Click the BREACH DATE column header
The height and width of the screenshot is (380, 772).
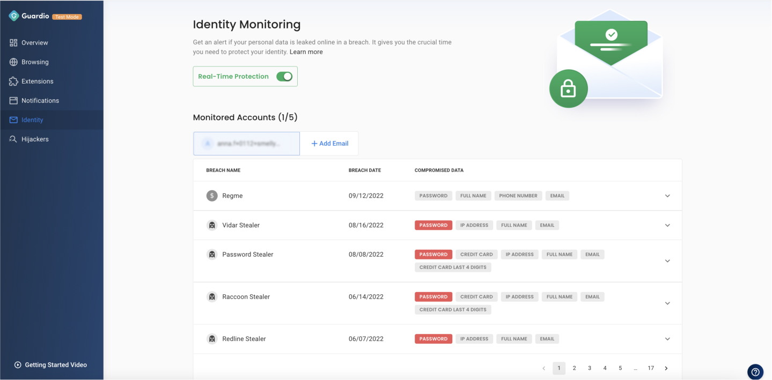tap(365, 170)
